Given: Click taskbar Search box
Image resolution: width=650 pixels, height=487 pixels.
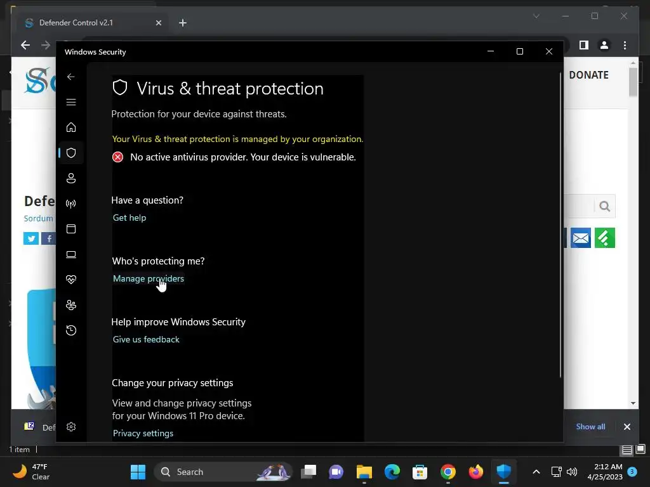Looking at the screenshot, I should 223,472.
